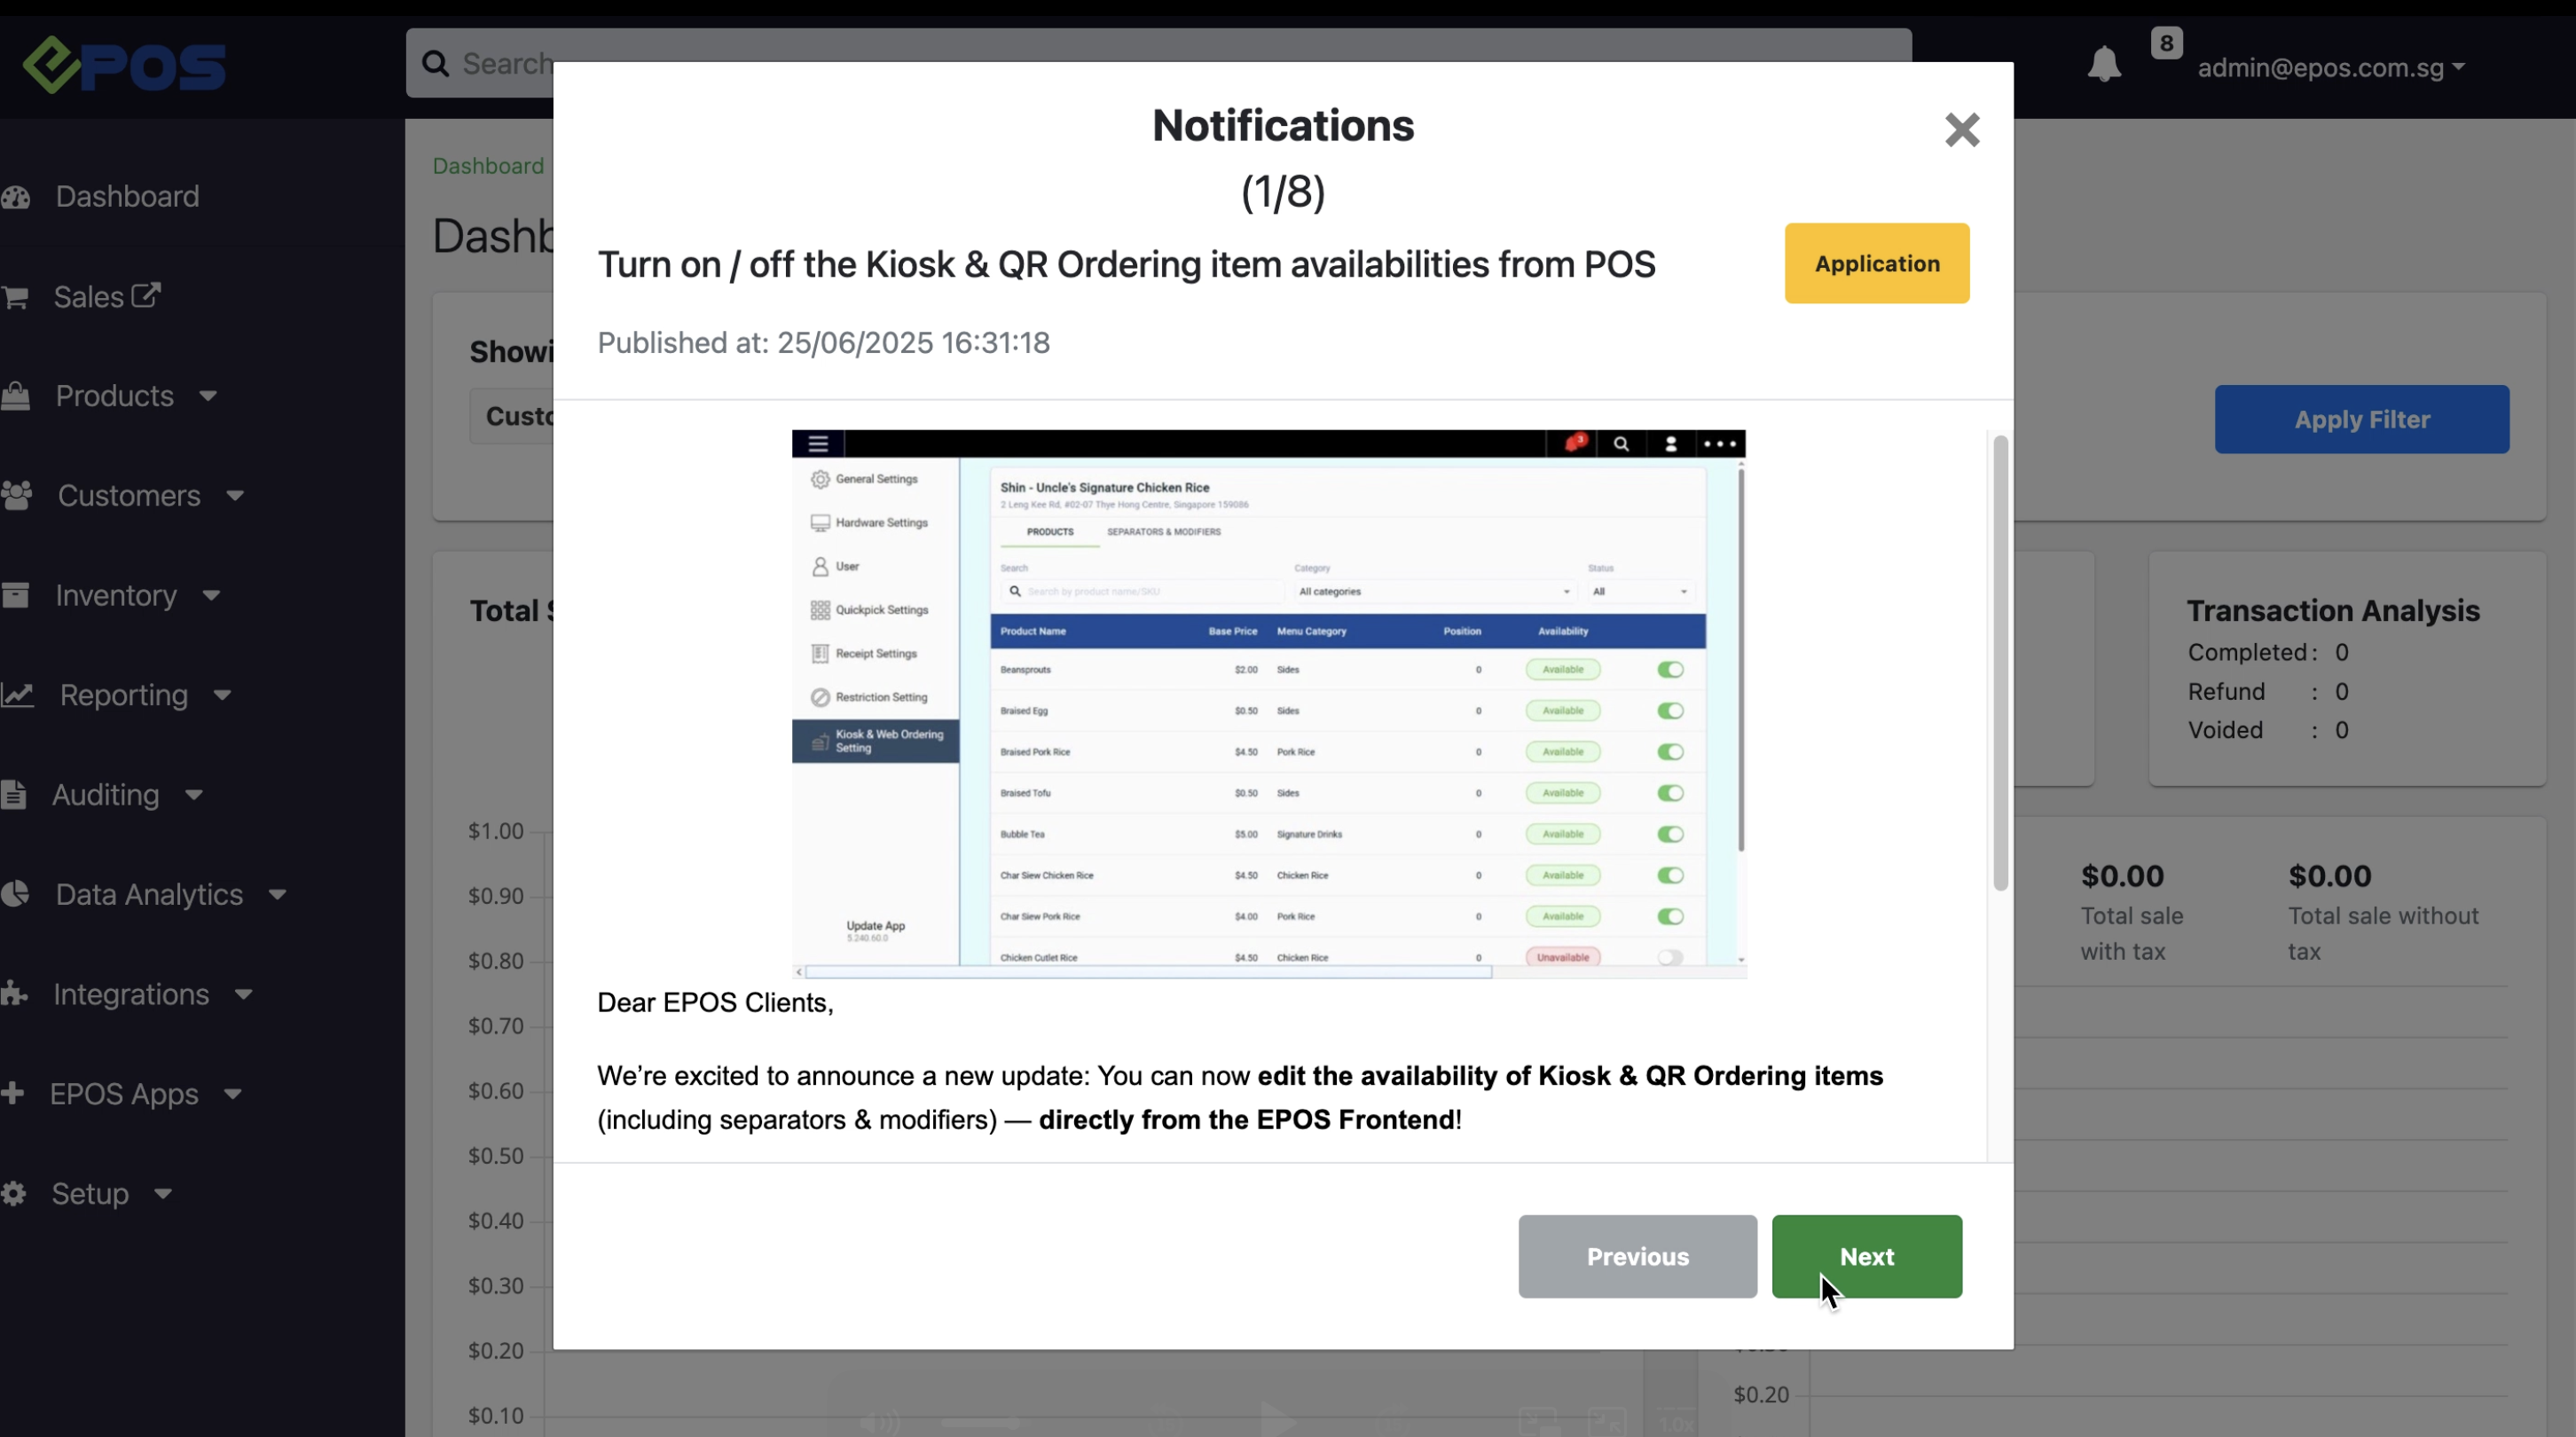Open the Sales sidebar item
Viewport: 2576px width, 1437px height.
click(89, 297)
